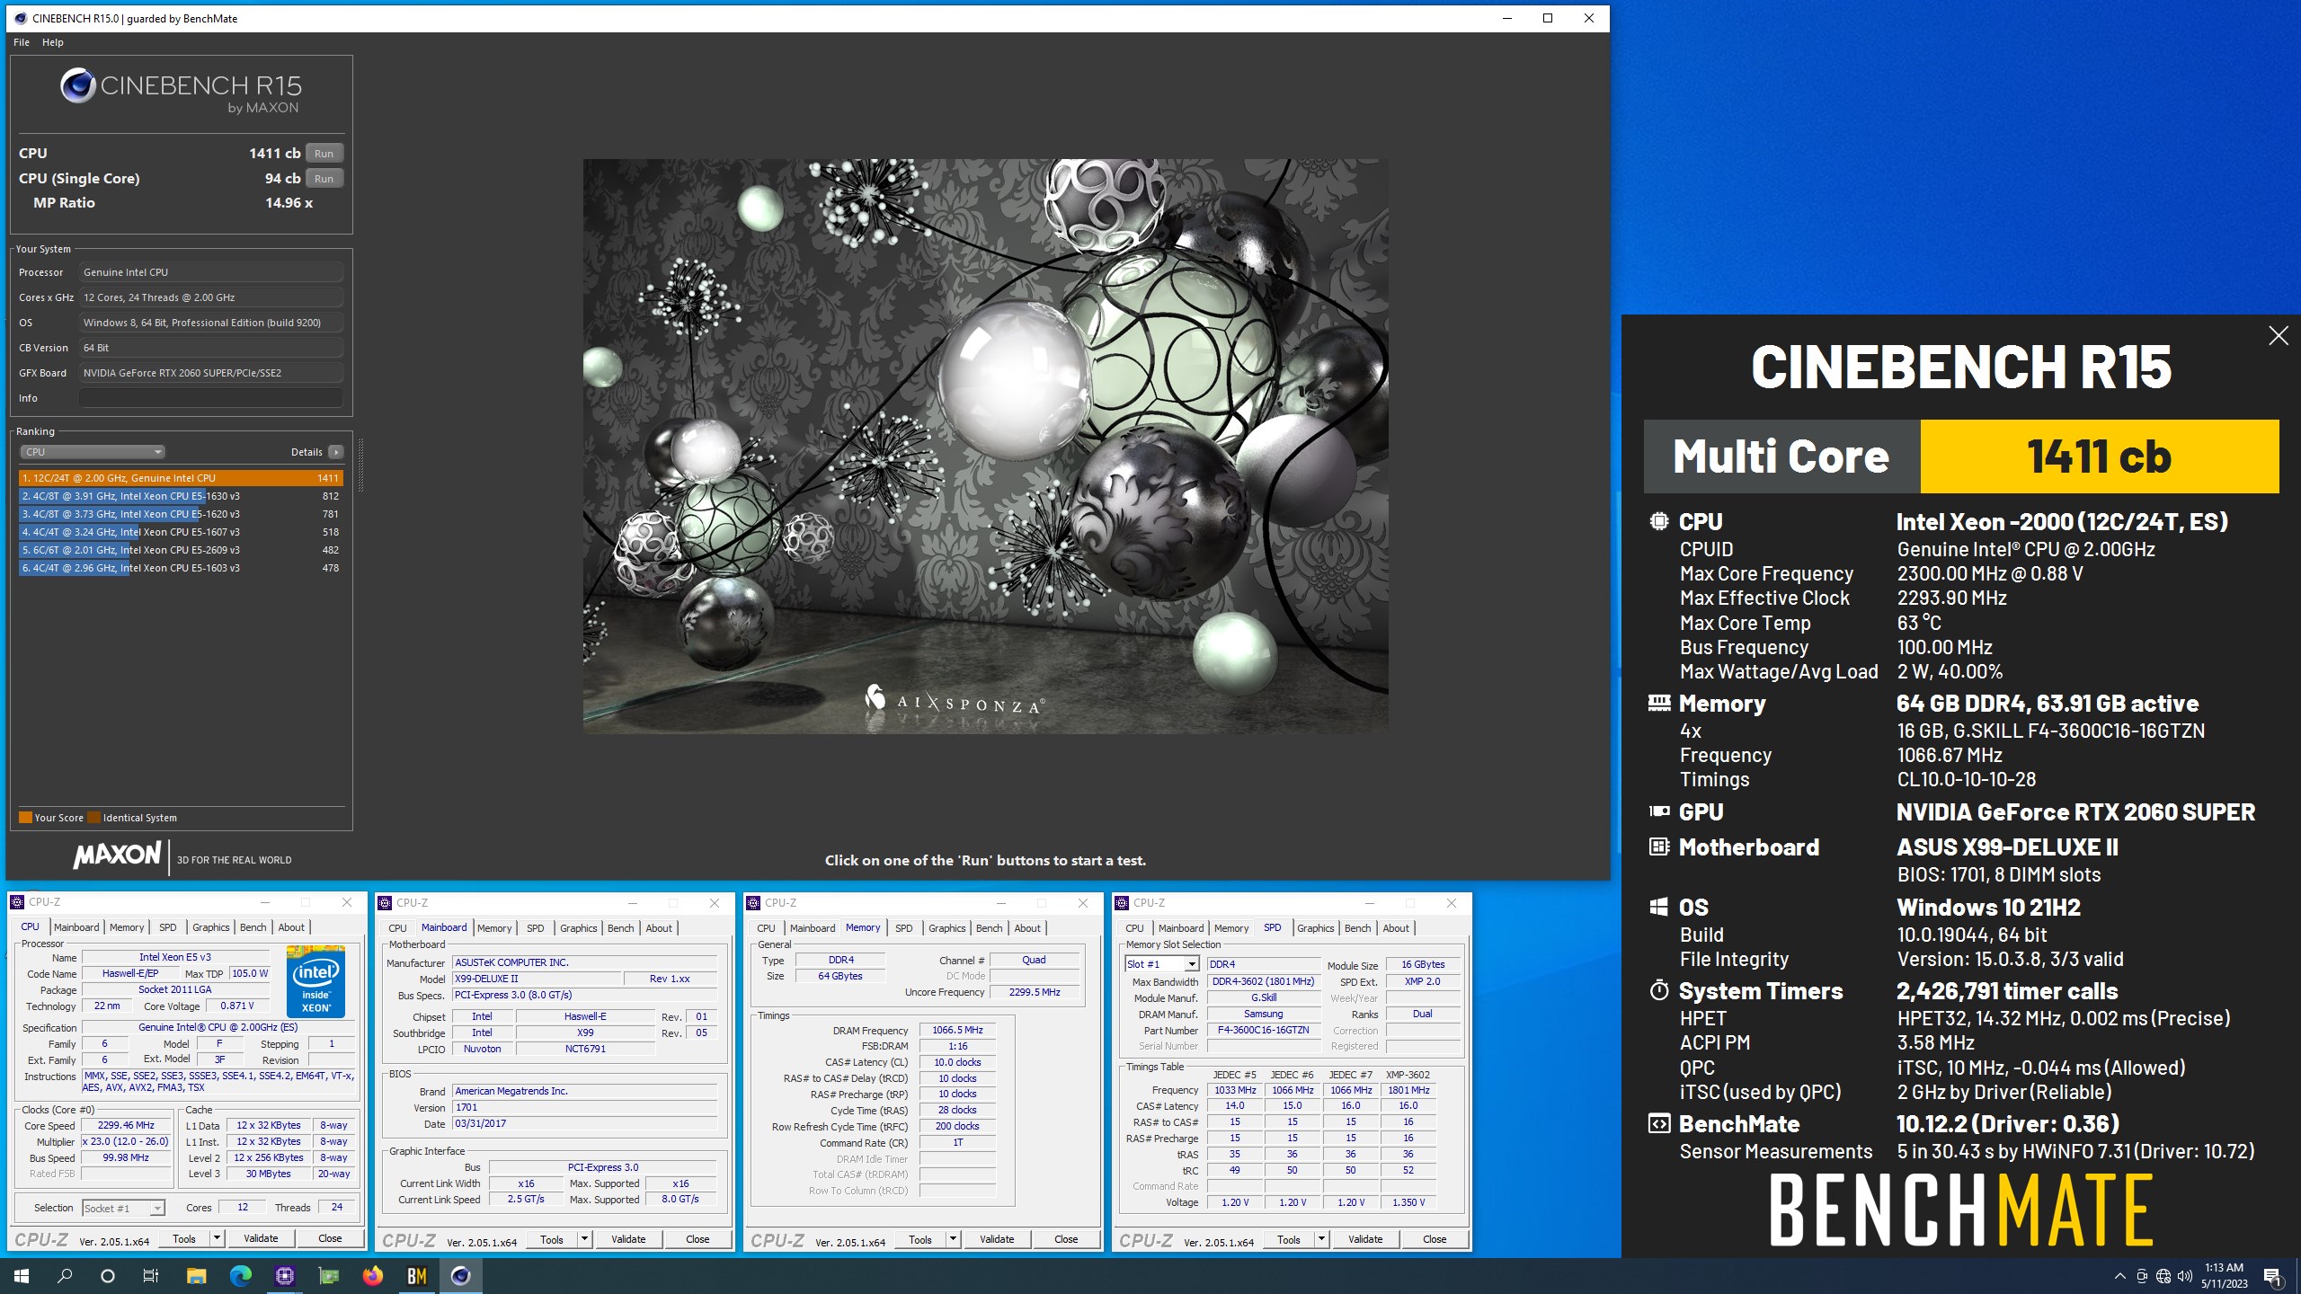Open Tools dropdown arrow in CPU-Z CPU window
The height and width of the screenshot is (1294, 2301).
(x=217, y=1238)
